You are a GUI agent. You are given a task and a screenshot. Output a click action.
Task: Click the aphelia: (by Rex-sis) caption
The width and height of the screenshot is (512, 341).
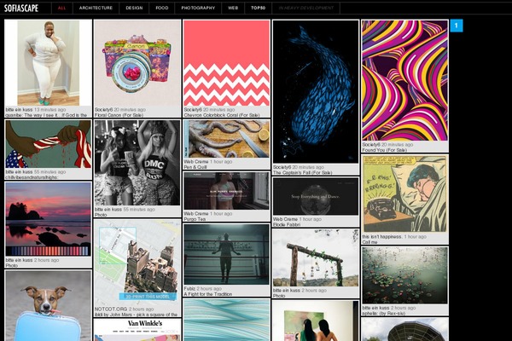coord(384,313)
